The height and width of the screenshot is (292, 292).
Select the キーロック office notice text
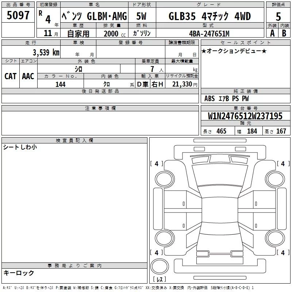pos(19,273)
